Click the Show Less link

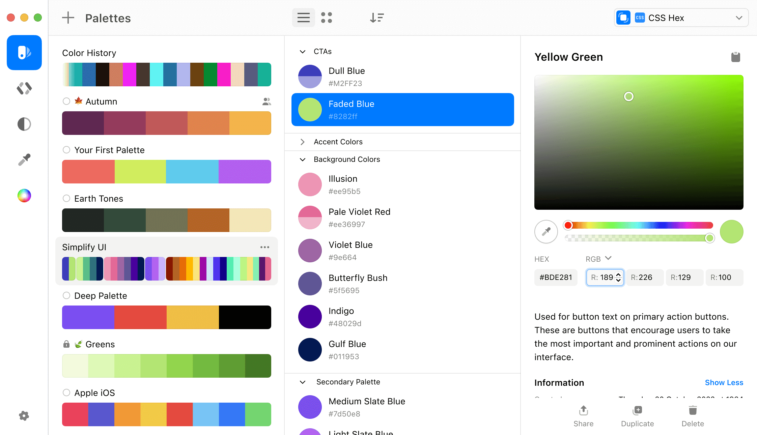coord(724,382)
